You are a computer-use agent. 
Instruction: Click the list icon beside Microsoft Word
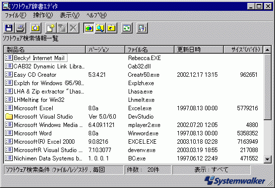9,133
